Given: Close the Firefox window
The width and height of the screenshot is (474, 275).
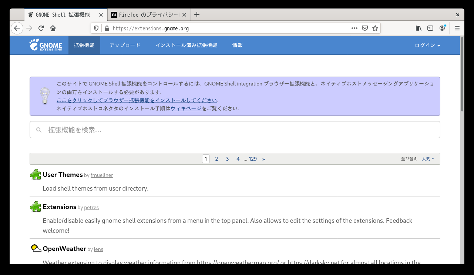Looking at the screenshot, I should 458,15.
